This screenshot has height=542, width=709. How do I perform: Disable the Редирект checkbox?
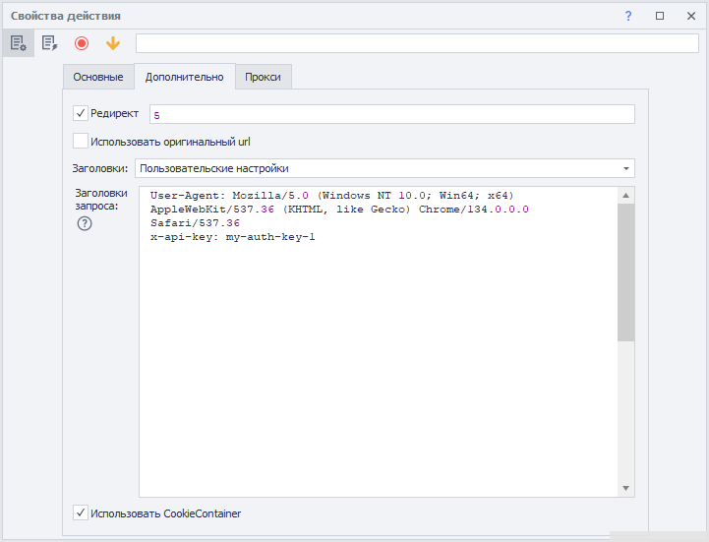point(81,114)
